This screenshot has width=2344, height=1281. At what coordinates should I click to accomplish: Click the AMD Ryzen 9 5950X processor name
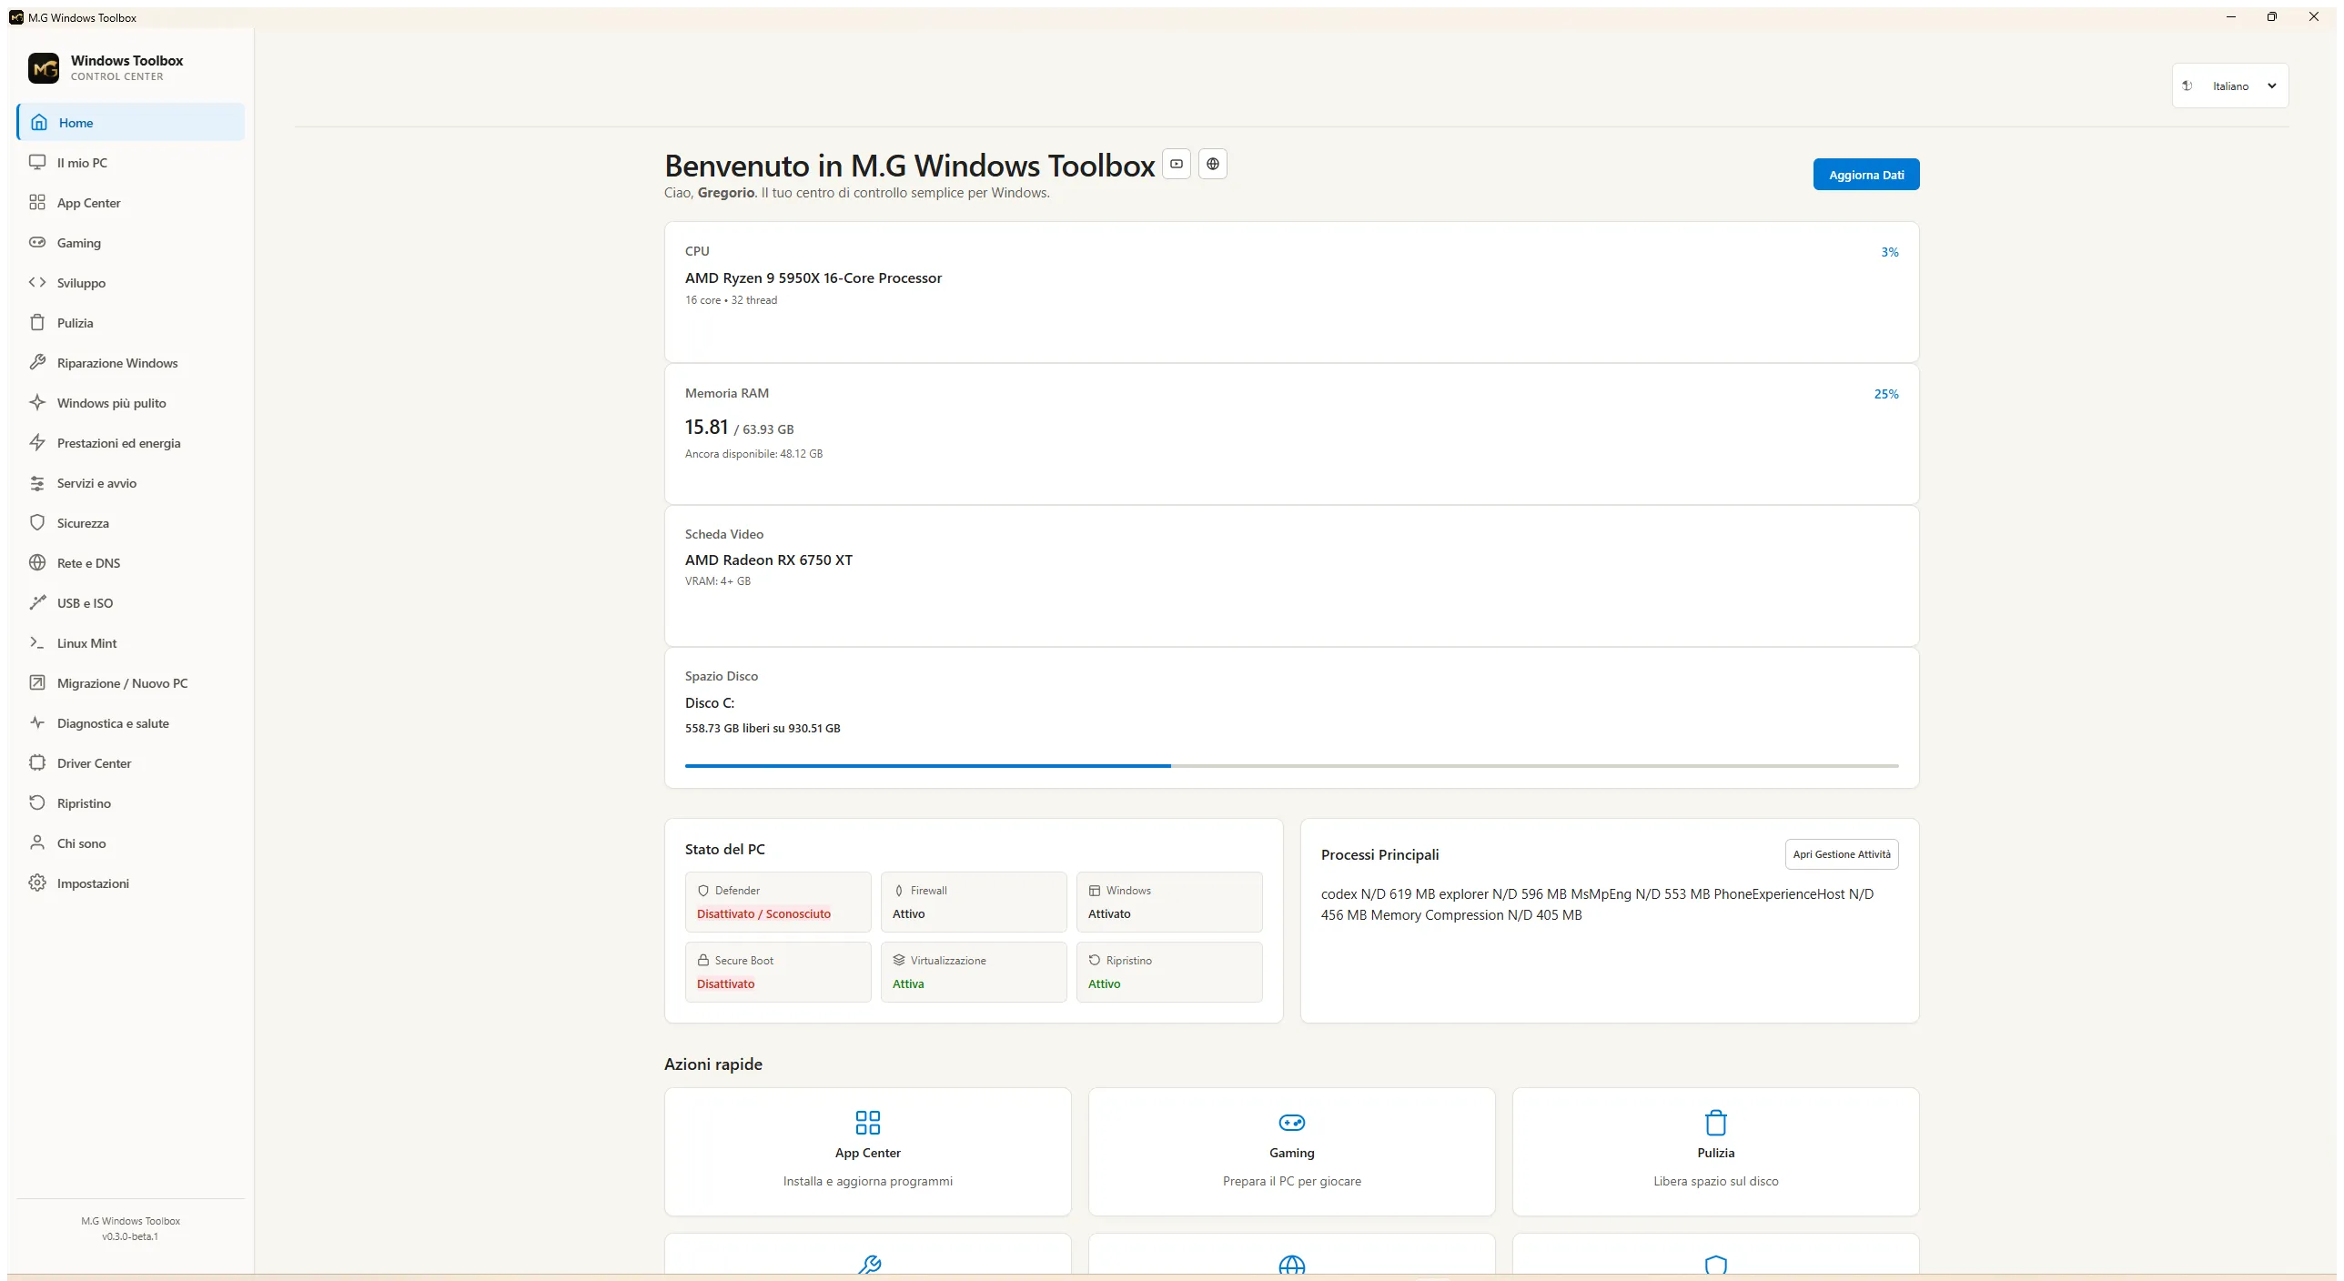click(x=813, y=277)
